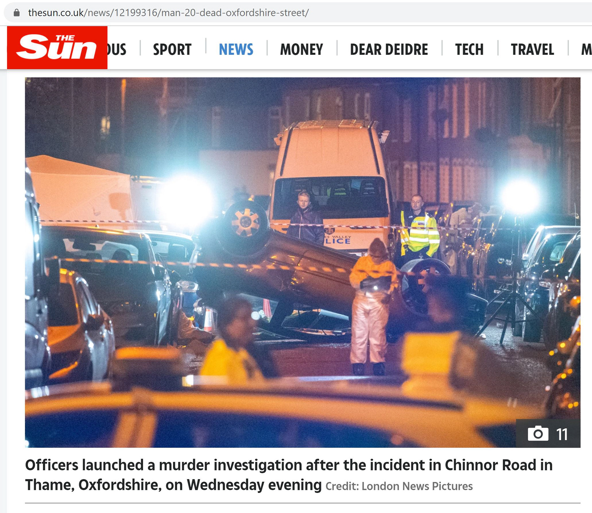Open The Sun logo homepage link
The image size is (592, 513).
[x=57, y=47]
